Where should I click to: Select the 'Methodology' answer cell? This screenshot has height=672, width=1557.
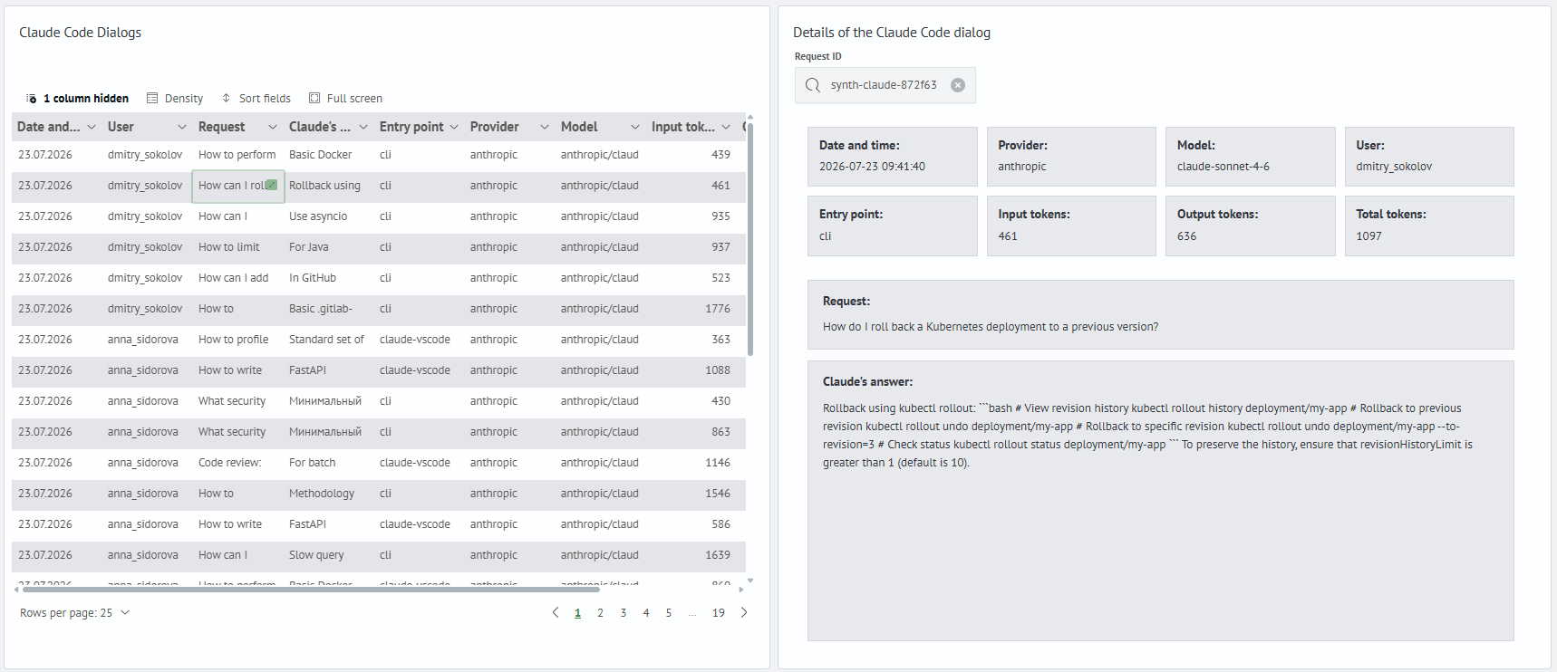(329, 494)
